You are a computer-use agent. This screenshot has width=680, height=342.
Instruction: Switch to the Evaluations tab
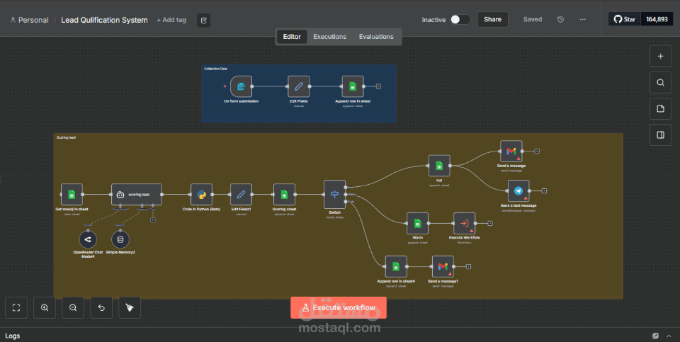point(376,37)
